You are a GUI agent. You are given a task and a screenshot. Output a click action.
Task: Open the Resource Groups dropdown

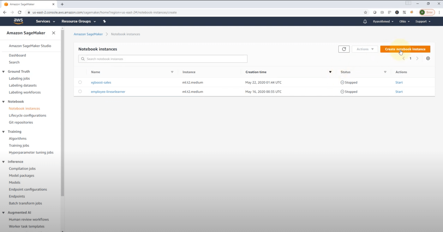[79, 21]
